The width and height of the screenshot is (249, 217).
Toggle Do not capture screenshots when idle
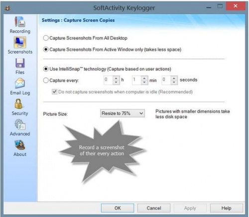122,92
